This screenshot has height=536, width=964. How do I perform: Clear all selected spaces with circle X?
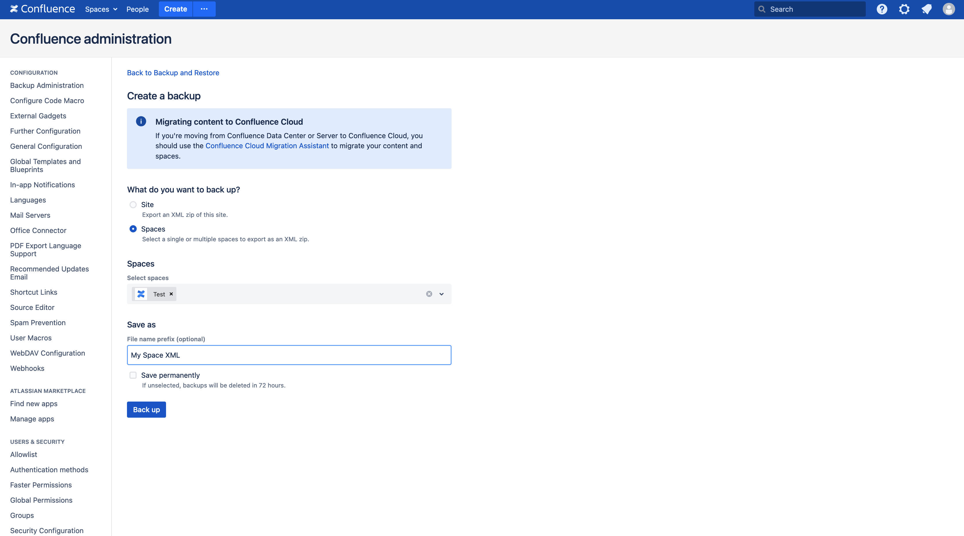429,294
